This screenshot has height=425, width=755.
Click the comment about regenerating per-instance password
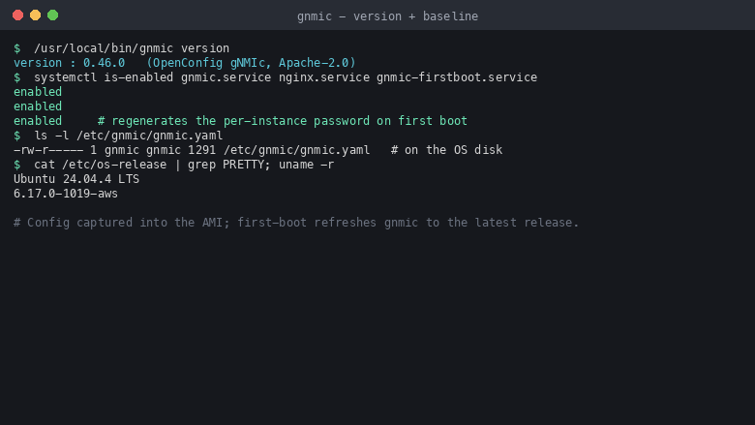283,121
